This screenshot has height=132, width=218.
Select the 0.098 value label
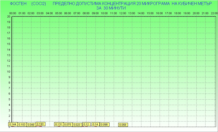pos(105,125)
